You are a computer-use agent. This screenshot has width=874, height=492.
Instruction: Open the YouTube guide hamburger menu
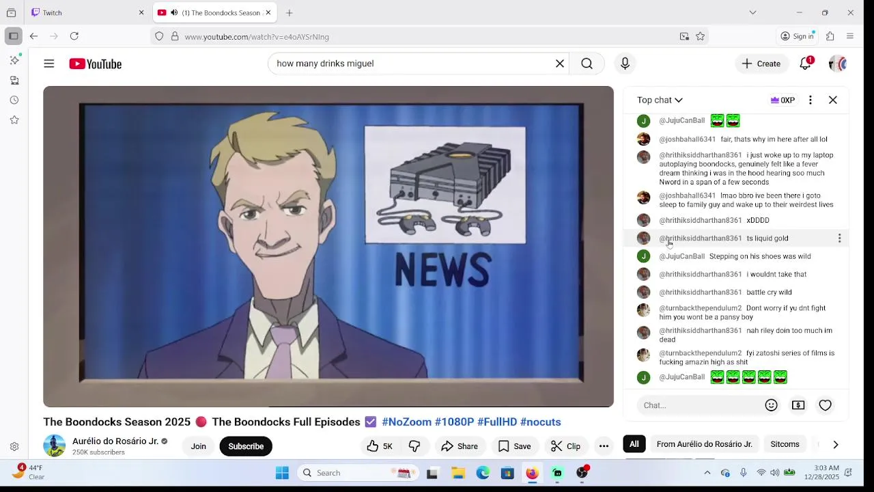point(49,64)
